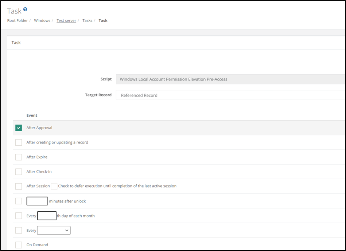Open the Every interval dropdown

click(x=54, y=230)
